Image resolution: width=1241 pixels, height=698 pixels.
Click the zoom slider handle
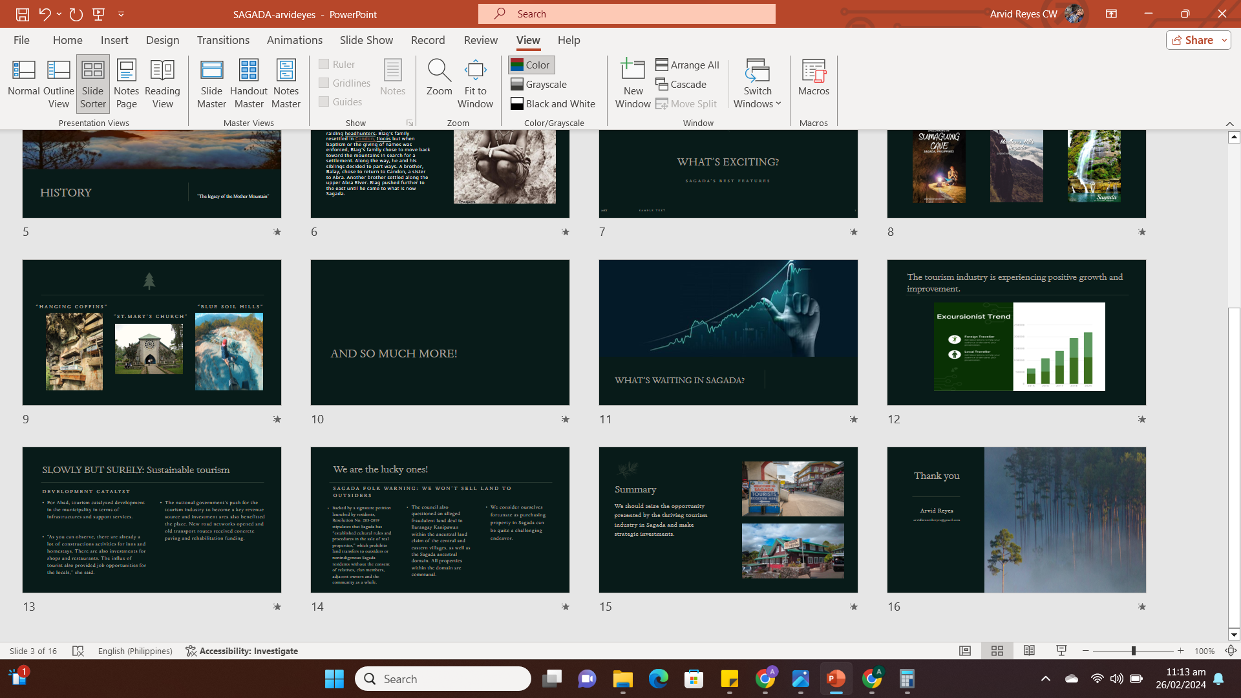point(1133,651)
